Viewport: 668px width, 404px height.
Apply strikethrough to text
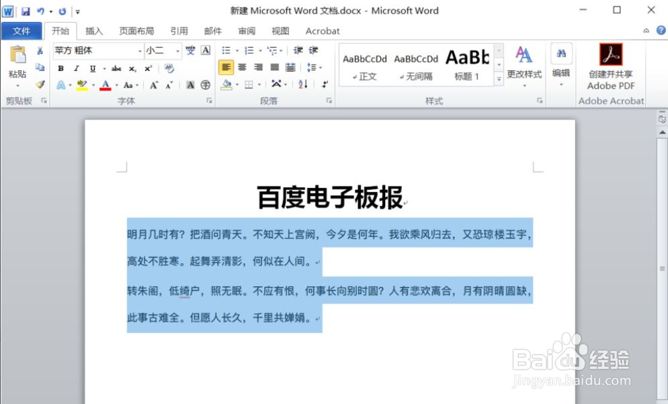click(x=116, y=68)
